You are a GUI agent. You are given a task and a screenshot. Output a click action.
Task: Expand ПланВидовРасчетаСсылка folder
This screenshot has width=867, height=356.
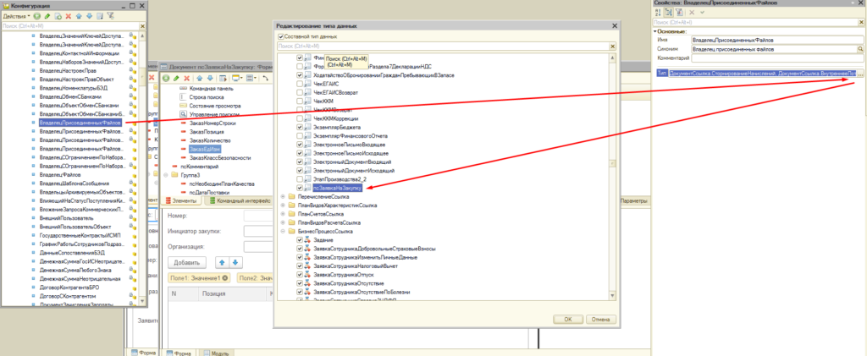pyautogui.click(x=284, y=222)
